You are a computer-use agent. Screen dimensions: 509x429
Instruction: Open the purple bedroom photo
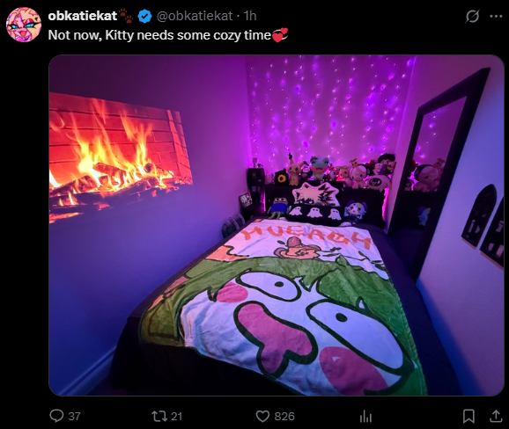(x=277, y=225)
